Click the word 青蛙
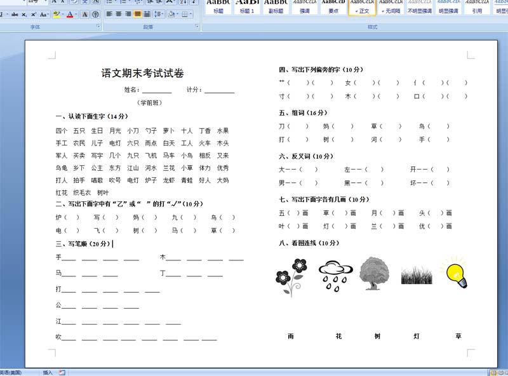The image size is (508, 376). point(187,180)
